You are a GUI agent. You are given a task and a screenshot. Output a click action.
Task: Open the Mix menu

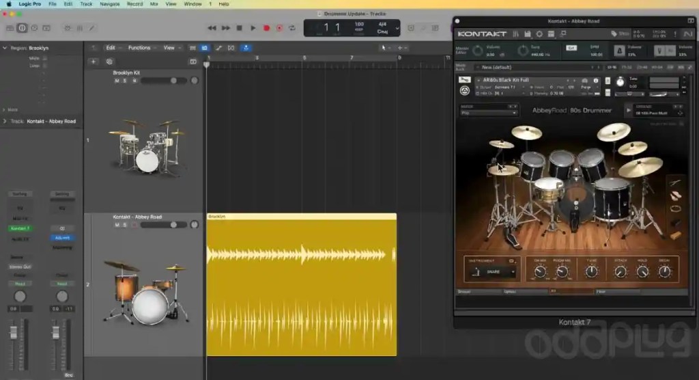(154, 4)
